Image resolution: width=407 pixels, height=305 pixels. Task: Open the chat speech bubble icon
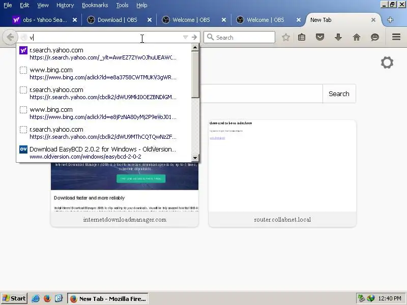click(375, 37)
